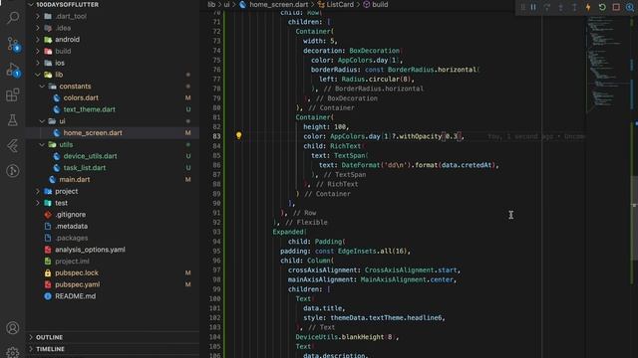
Task: Click 'Radius.circular(8)' on line 77
Action: [x=376, y=80]
